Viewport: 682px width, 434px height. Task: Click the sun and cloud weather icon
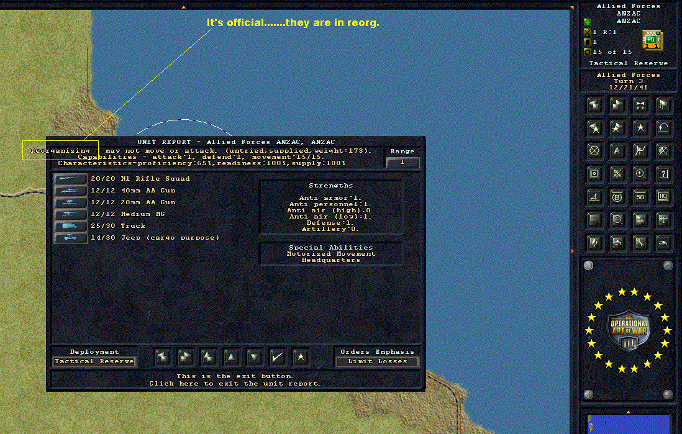640,220
